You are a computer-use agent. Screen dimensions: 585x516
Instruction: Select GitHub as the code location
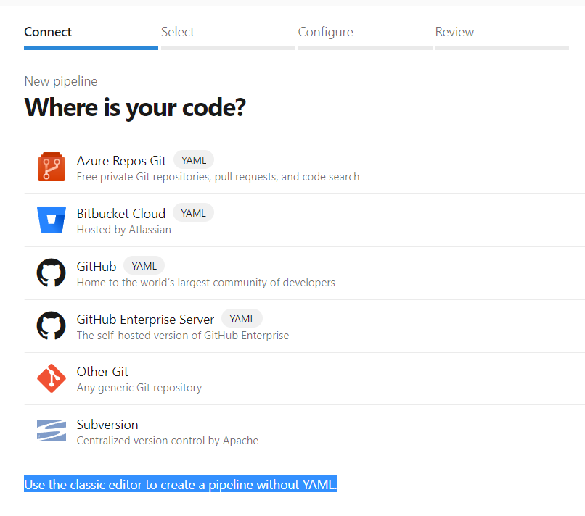coord(304,273)
